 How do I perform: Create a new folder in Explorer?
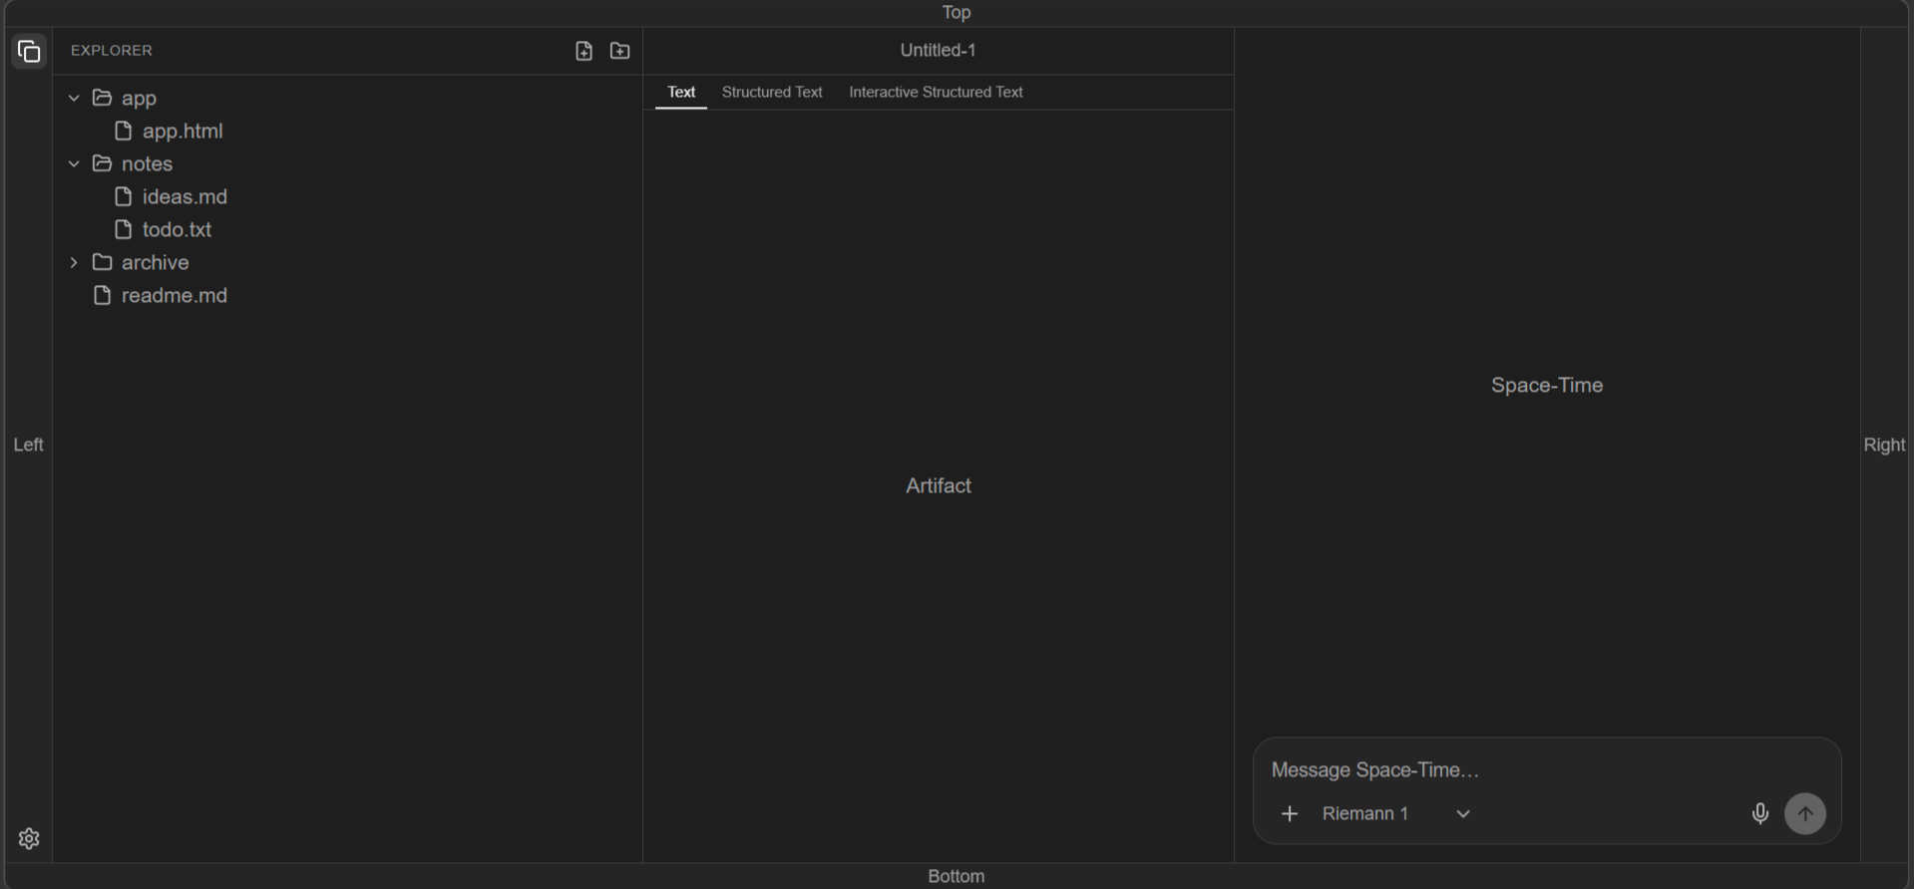click(620, 51)
